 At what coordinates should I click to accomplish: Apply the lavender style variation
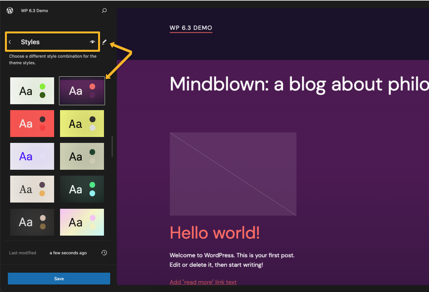coord(32,156)
